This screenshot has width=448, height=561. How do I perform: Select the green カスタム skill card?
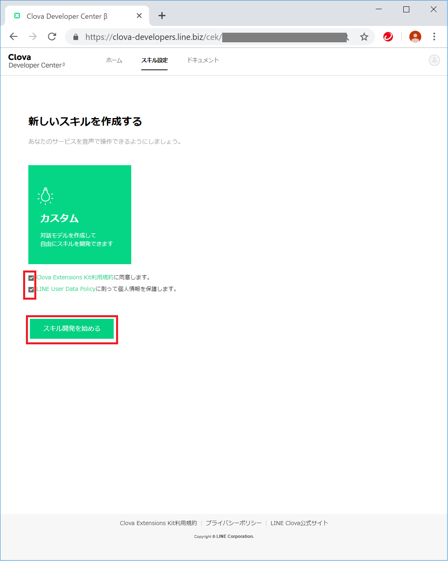(x=80, y=215)
